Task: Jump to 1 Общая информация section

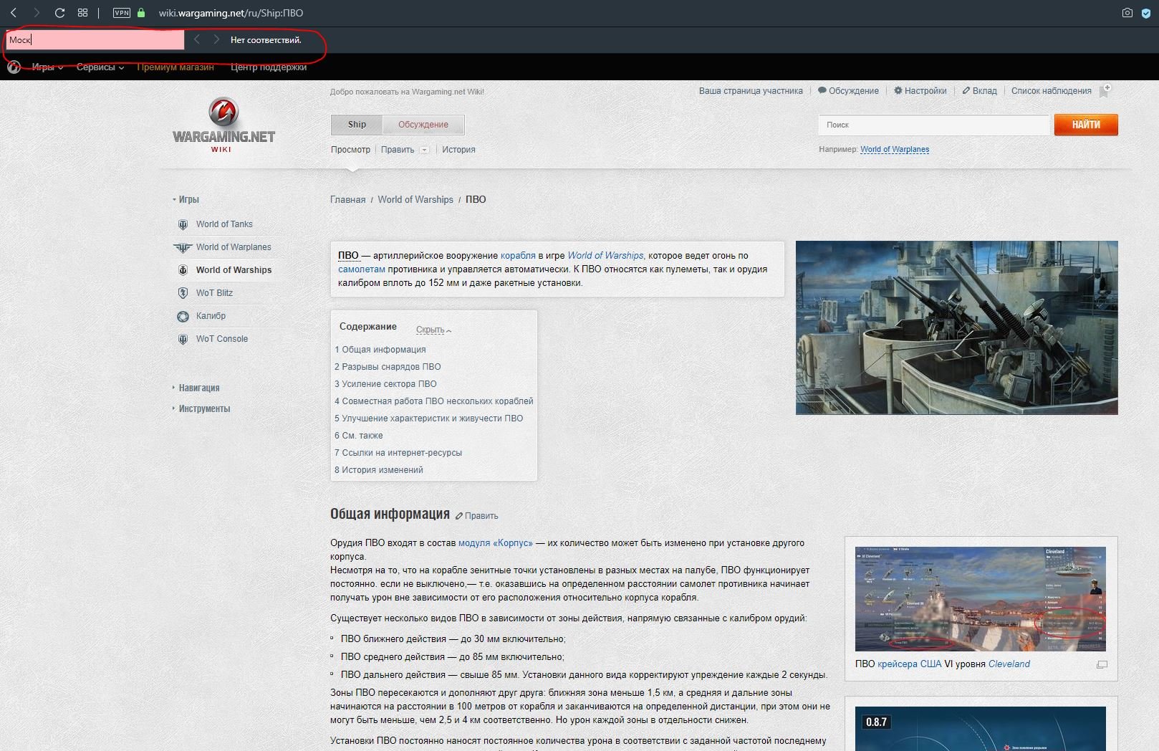Action: coord(380,350)
